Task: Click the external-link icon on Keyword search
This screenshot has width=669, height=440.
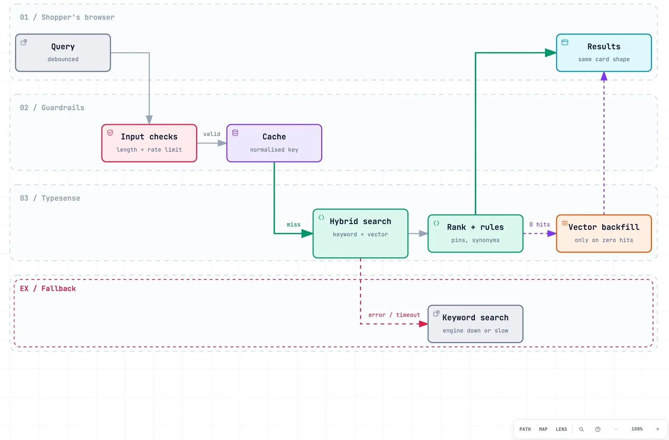Action: [x=436, y=314]
